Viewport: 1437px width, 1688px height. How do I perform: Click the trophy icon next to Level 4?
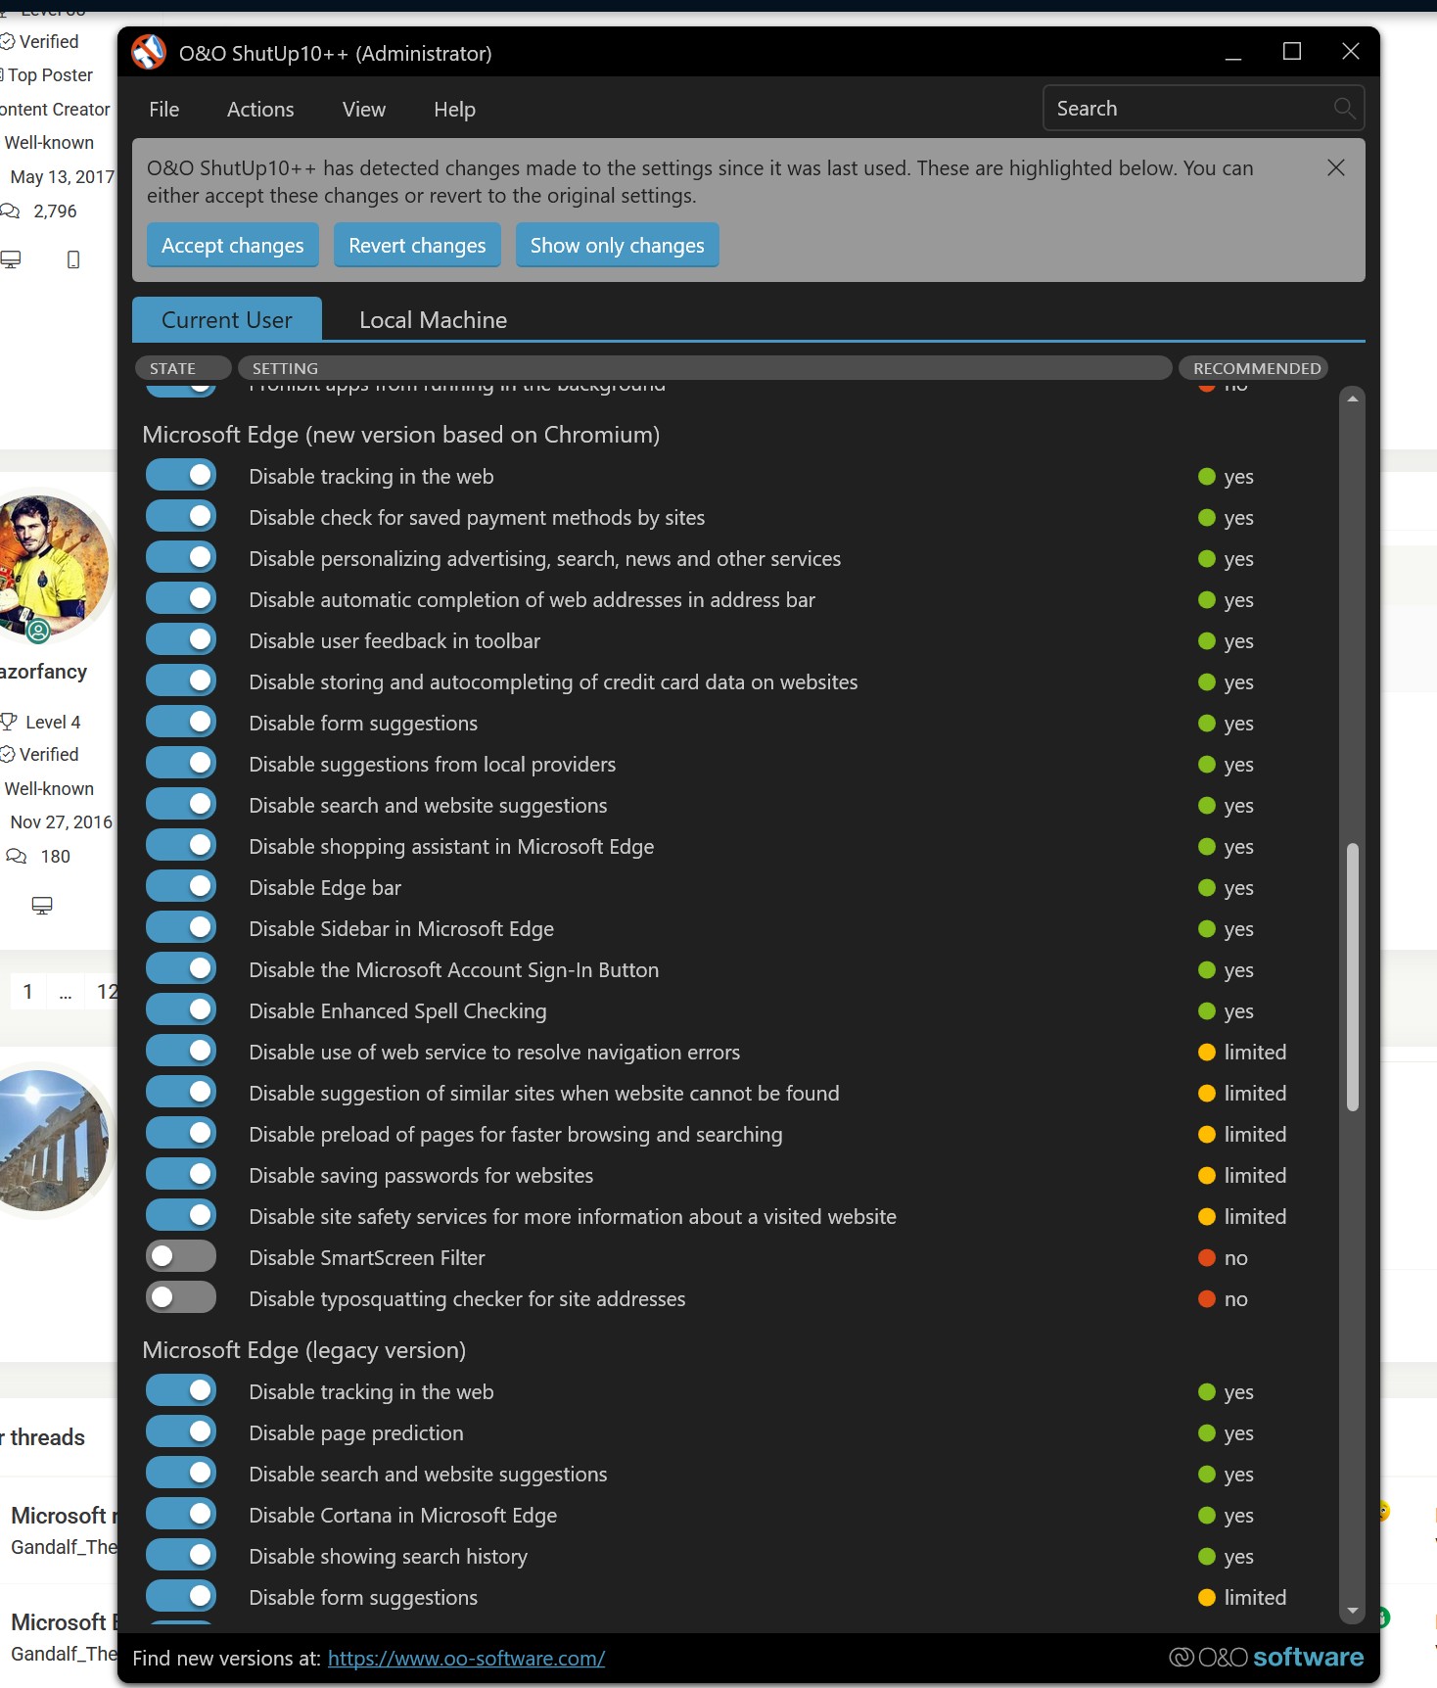(9, 723)
